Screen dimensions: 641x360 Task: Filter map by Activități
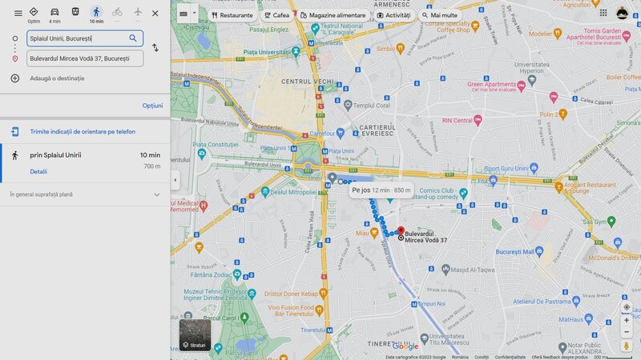(393, 15)
